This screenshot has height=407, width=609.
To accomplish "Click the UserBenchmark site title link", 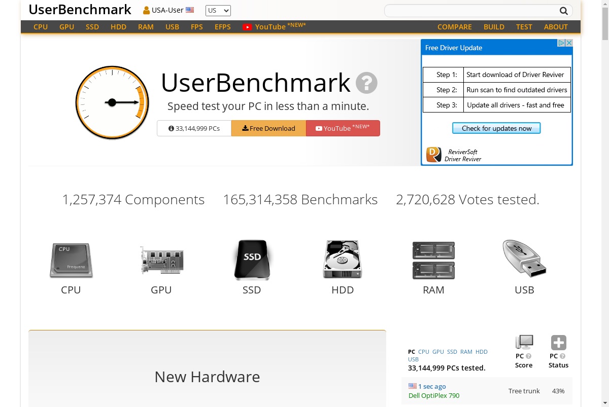I will (80, 10).
